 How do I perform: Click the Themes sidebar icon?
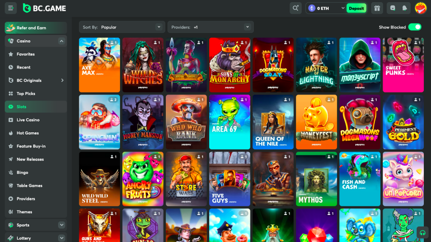click(x=11, y=212)
